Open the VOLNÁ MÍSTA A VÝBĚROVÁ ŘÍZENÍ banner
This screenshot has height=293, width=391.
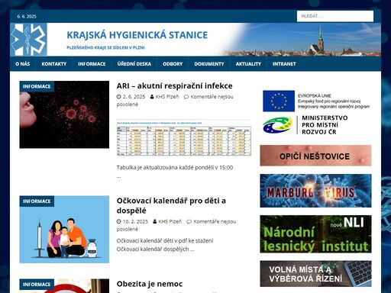click(315, 274)
